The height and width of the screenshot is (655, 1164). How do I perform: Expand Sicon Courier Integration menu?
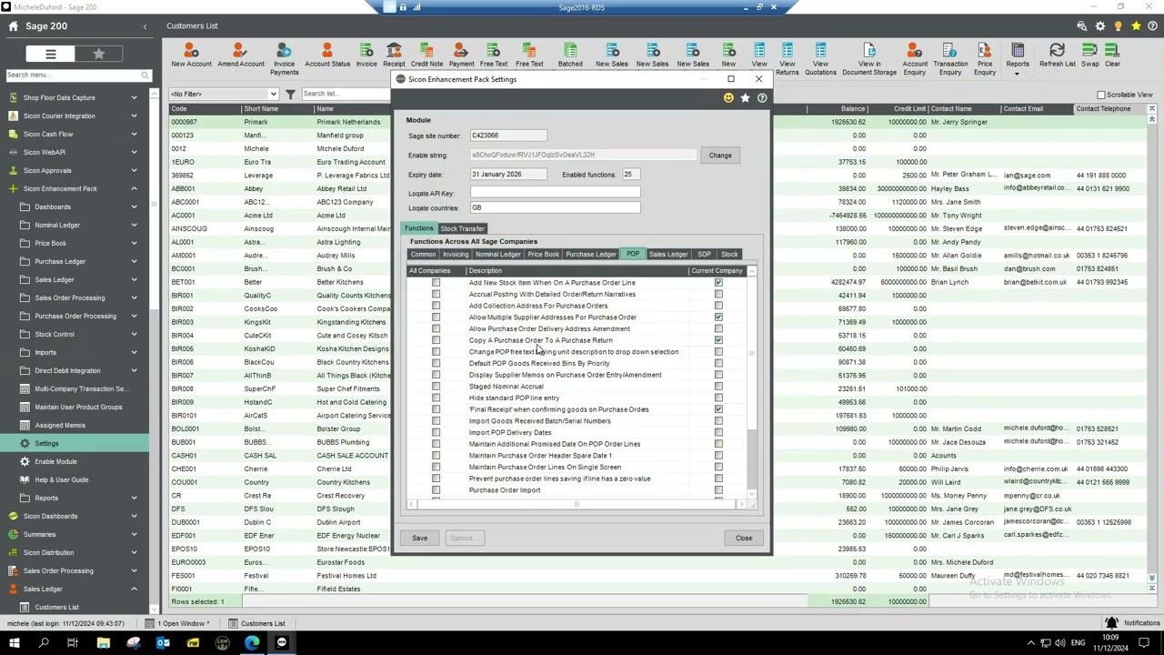click(134, 116)
